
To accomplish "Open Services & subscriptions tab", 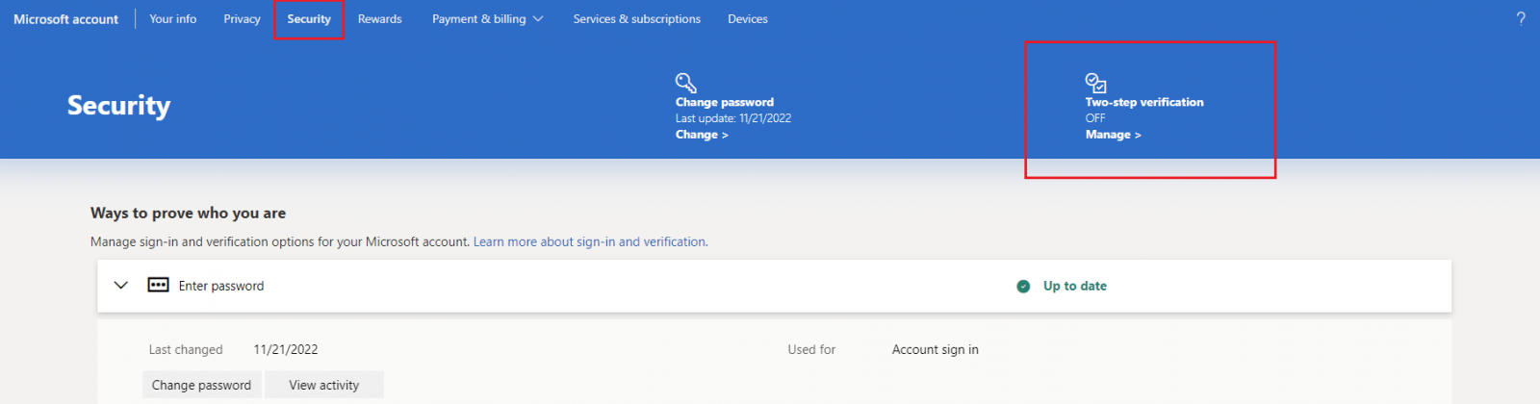I will pos(637,19).
